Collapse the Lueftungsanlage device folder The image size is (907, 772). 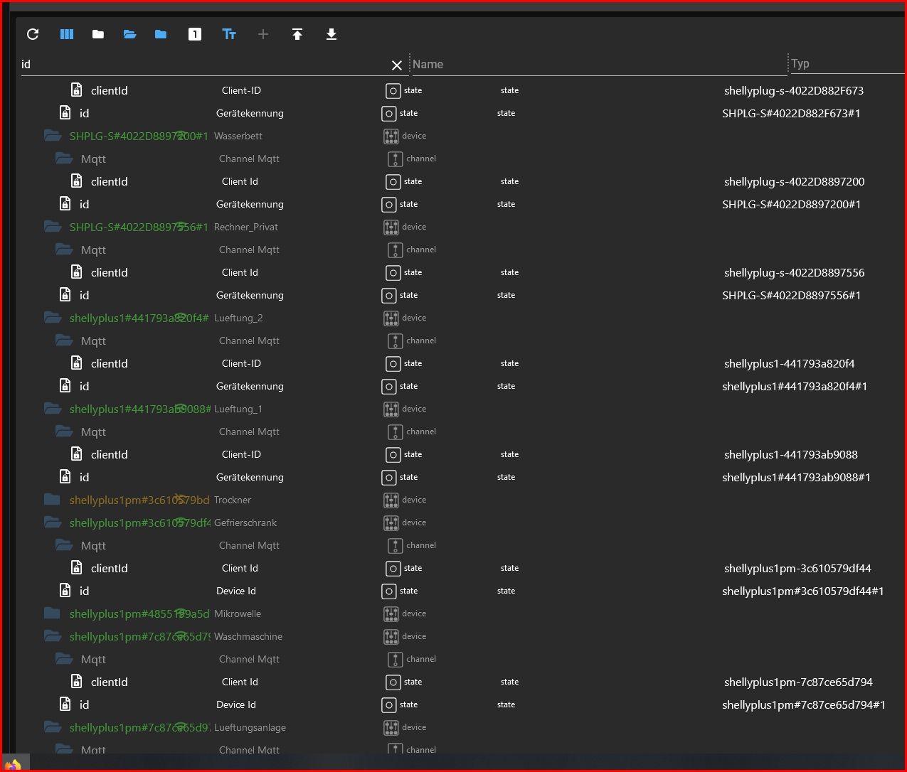pos(52,727)
